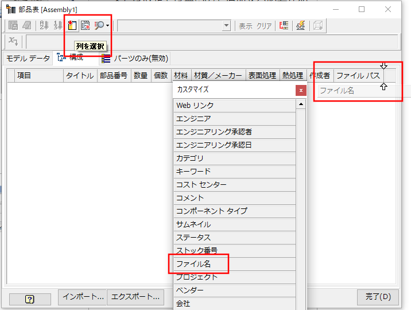
Task: Click the 部品番号 column header
Action: point(114,76)
